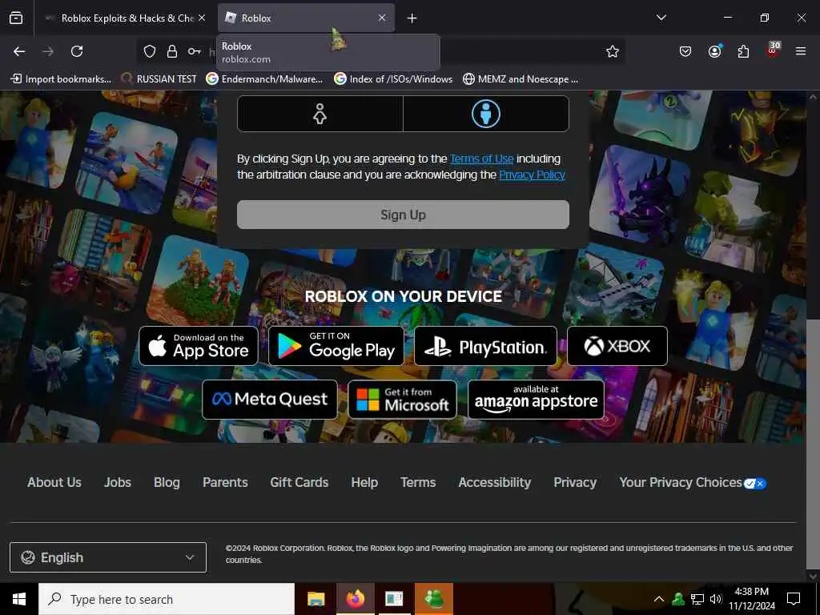Viewport: 820px width, 615px height.
Task: Open the Gift Cards footer link
Action: point(299,482)
